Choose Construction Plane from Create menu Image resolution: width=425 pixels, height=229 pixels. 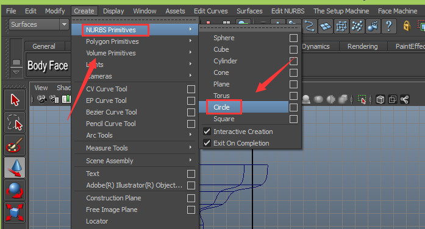(113, 198)
